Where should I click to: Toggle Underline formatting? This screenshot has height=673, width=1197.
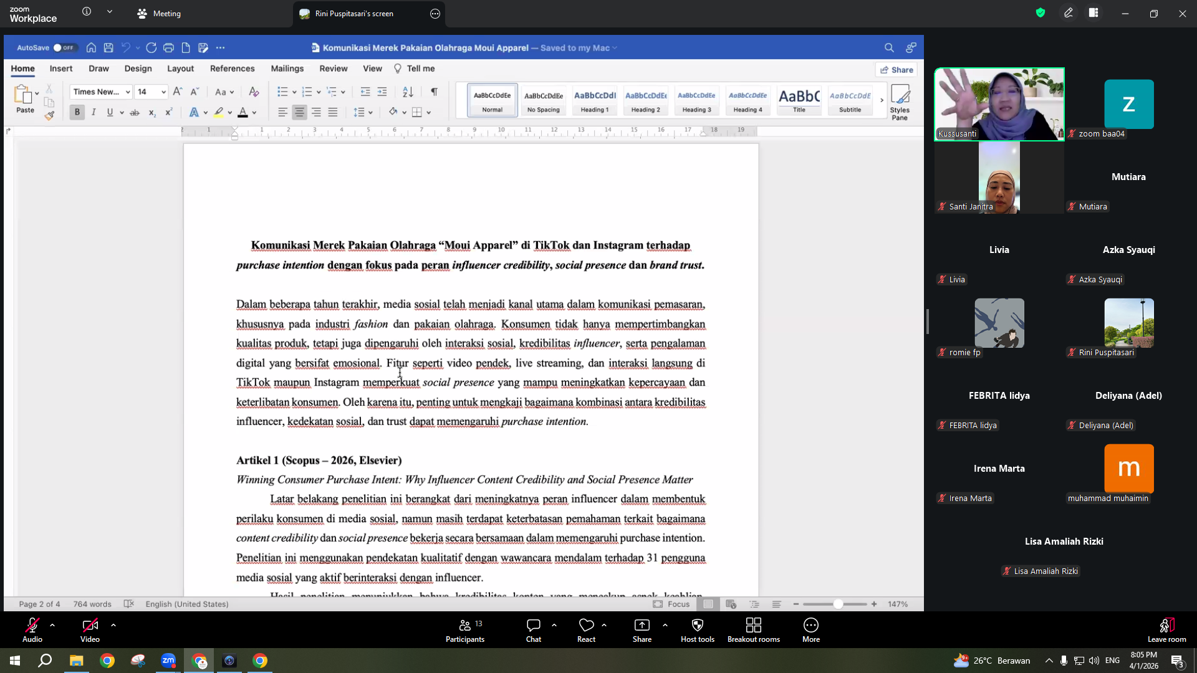tap(110, 112)
